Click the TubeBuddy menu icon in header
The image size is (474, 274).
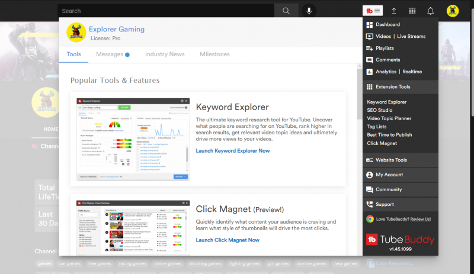click(x=373, y=11)
